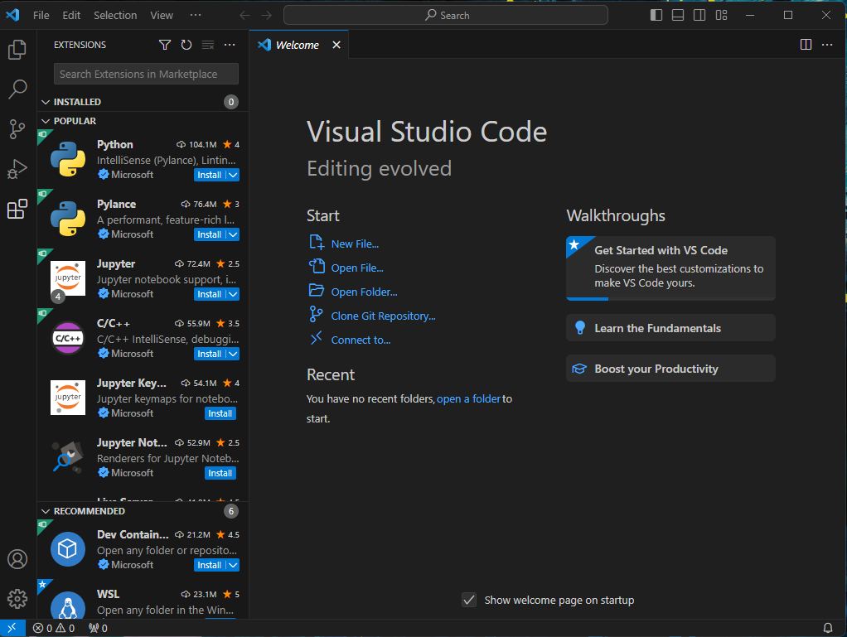Click 'open a folder' link in Recent
847x637 pixels.
[x=468, y=399]
